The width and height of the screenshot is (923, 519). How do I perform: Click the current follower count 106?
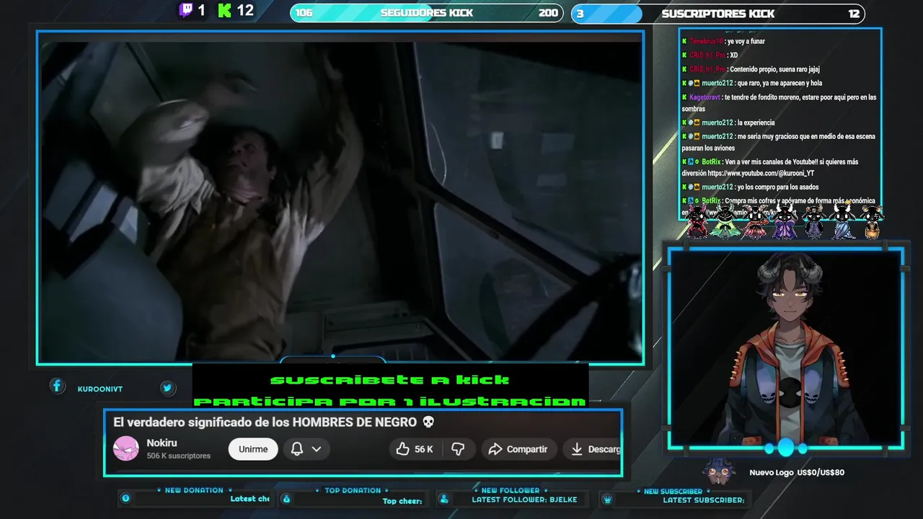(304, 13)
